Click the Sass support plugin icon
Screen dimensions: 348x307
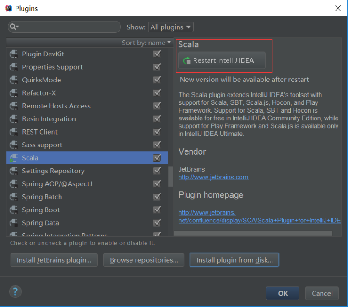[x=13, y=145]
